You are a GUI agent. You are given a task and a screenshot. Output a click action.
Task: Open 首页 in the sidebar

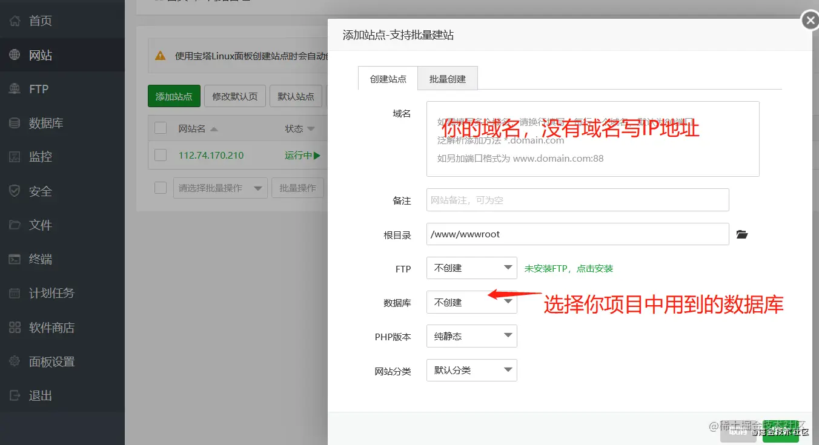tap(41, 21)
